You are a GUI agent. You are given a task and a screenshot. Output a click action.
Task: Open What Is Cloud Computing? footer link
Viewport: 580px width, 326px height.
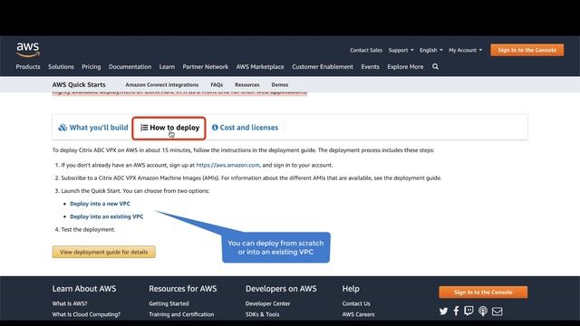pyautogui.click(x=86, y=314)
